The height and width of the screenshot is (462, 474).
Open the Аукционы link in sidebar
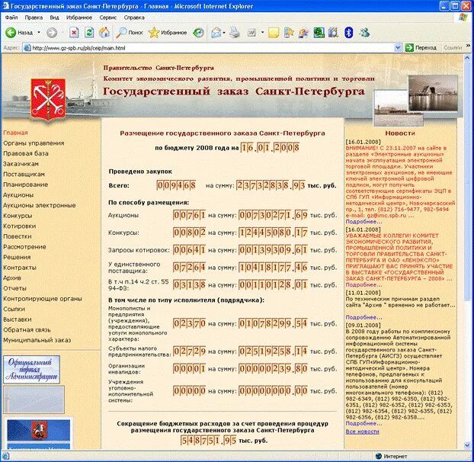18,195
